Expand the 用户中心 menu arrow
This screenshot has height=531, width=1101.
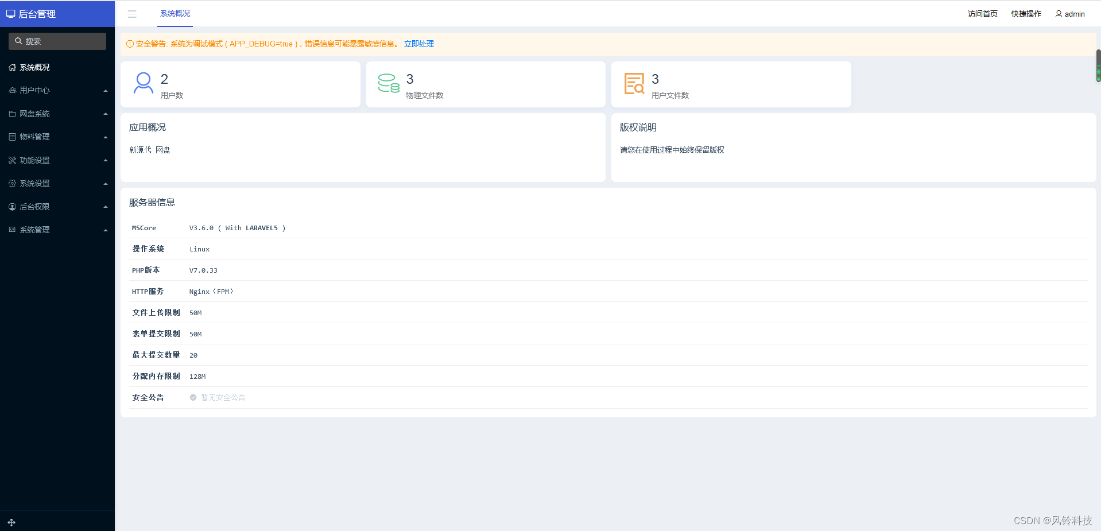[106, 91]
